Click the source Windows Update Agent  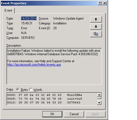pos(68,18)
